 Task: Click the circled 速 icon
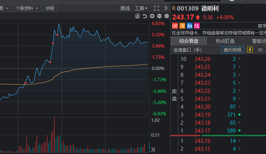(138, 16)
